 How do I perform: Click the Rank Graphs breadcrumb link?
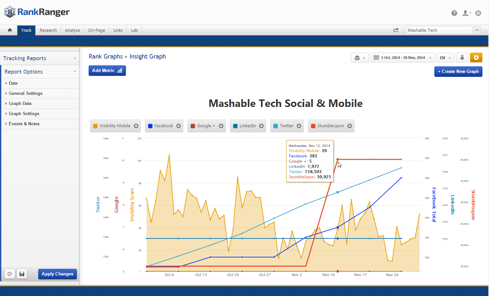106,57
